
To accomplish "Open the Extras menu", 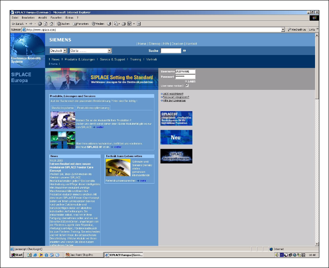I will [x=69, y=18].
